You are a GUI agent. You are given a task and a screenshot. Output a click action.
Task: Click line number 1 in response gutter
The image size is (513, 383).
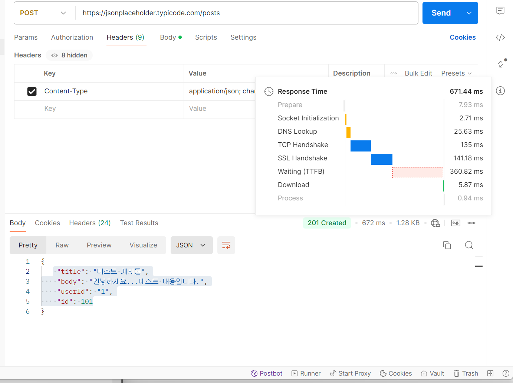tap(27, 262)
